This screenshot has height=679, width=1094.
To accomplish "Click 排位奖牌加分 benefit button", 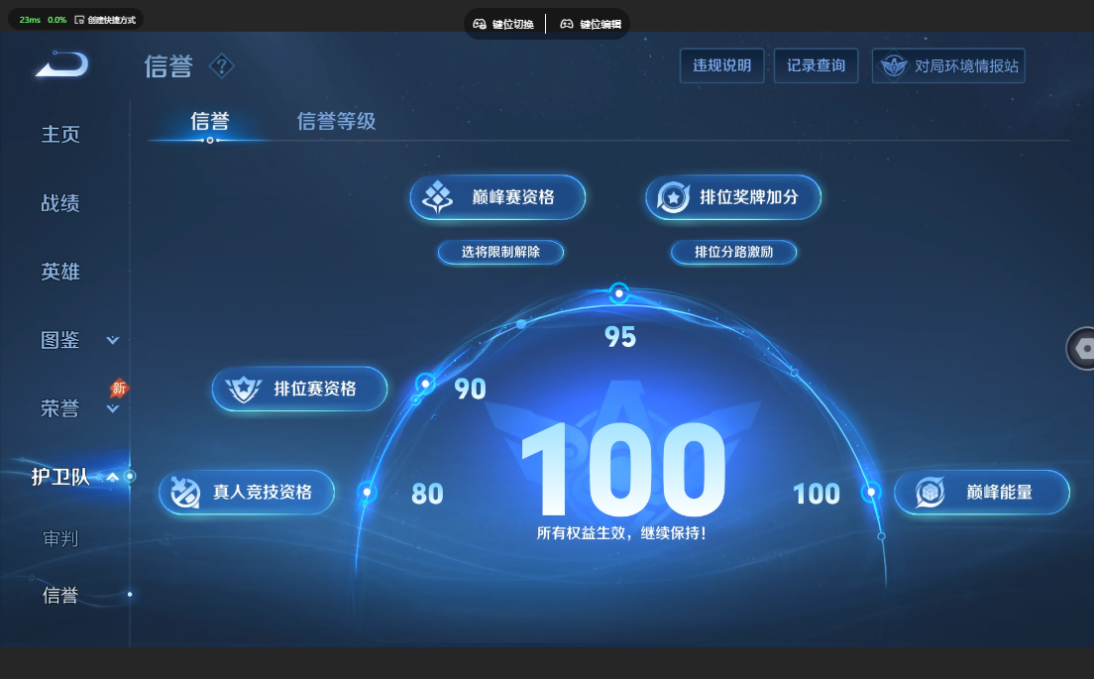I will [733, 197].
